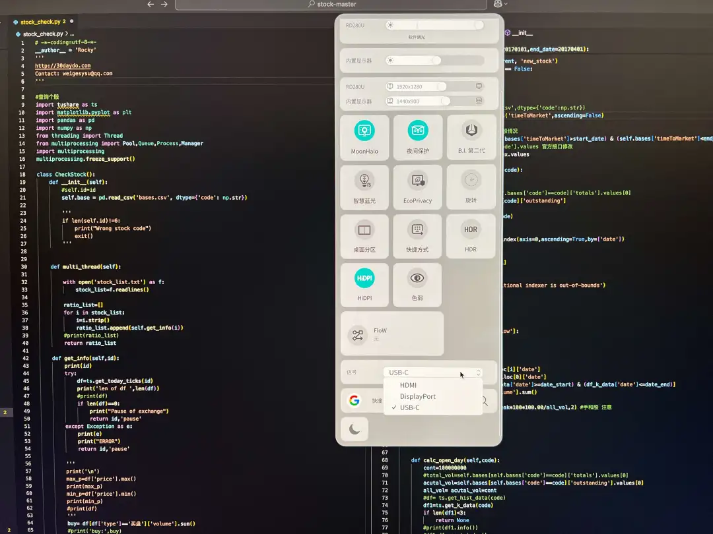The width and height of the screenshot is (713, 534).
Task: Click 'Contact: weigesysu@qq.com' on line 5
Action: (74, 74)
